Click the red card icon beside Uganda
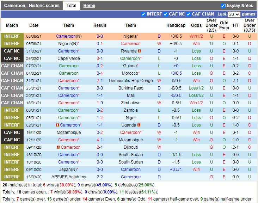 pyautogui.click(x=139, y=125)
